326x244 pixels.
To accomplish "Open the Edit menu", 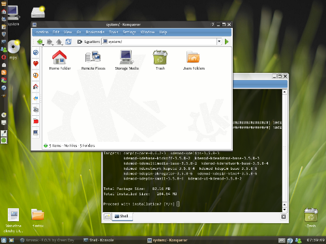I will point(56,32).
